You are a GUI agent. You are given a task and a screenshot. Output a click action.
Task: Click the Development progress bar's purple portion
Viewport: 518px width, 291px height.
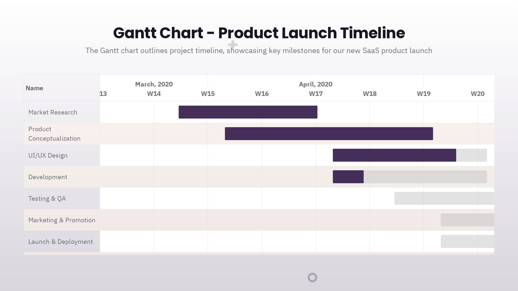coord(348,177)
